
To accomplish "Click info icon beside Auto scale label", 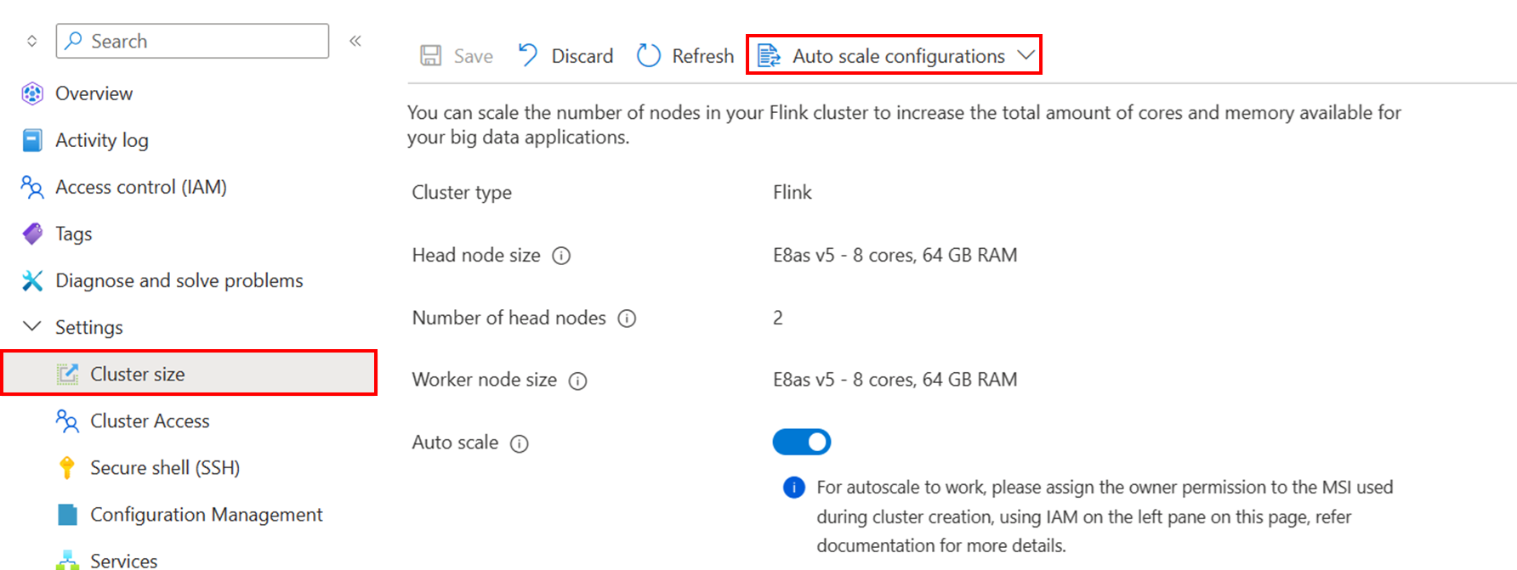I will coord(520,443).
